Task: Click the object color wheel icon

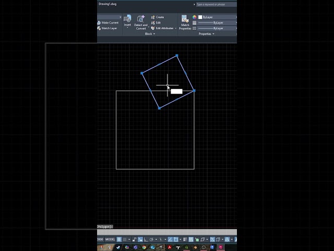Action: pos(194,17)
